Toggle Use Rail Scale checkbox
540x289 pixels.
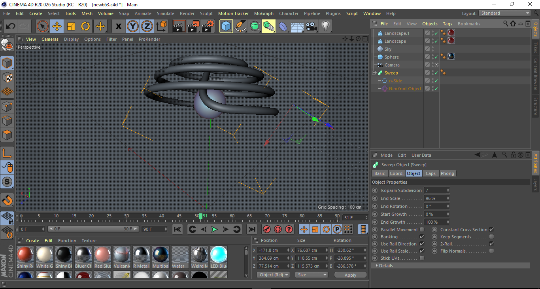(x=422, y=251)
